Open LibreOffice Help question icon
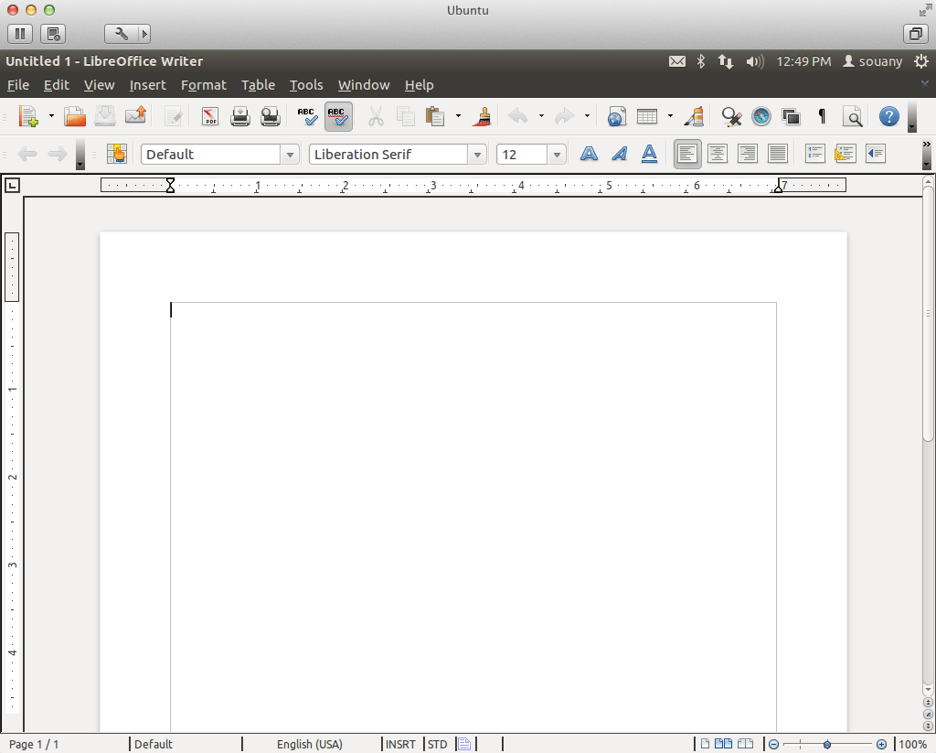 click(x=888, y=116)
